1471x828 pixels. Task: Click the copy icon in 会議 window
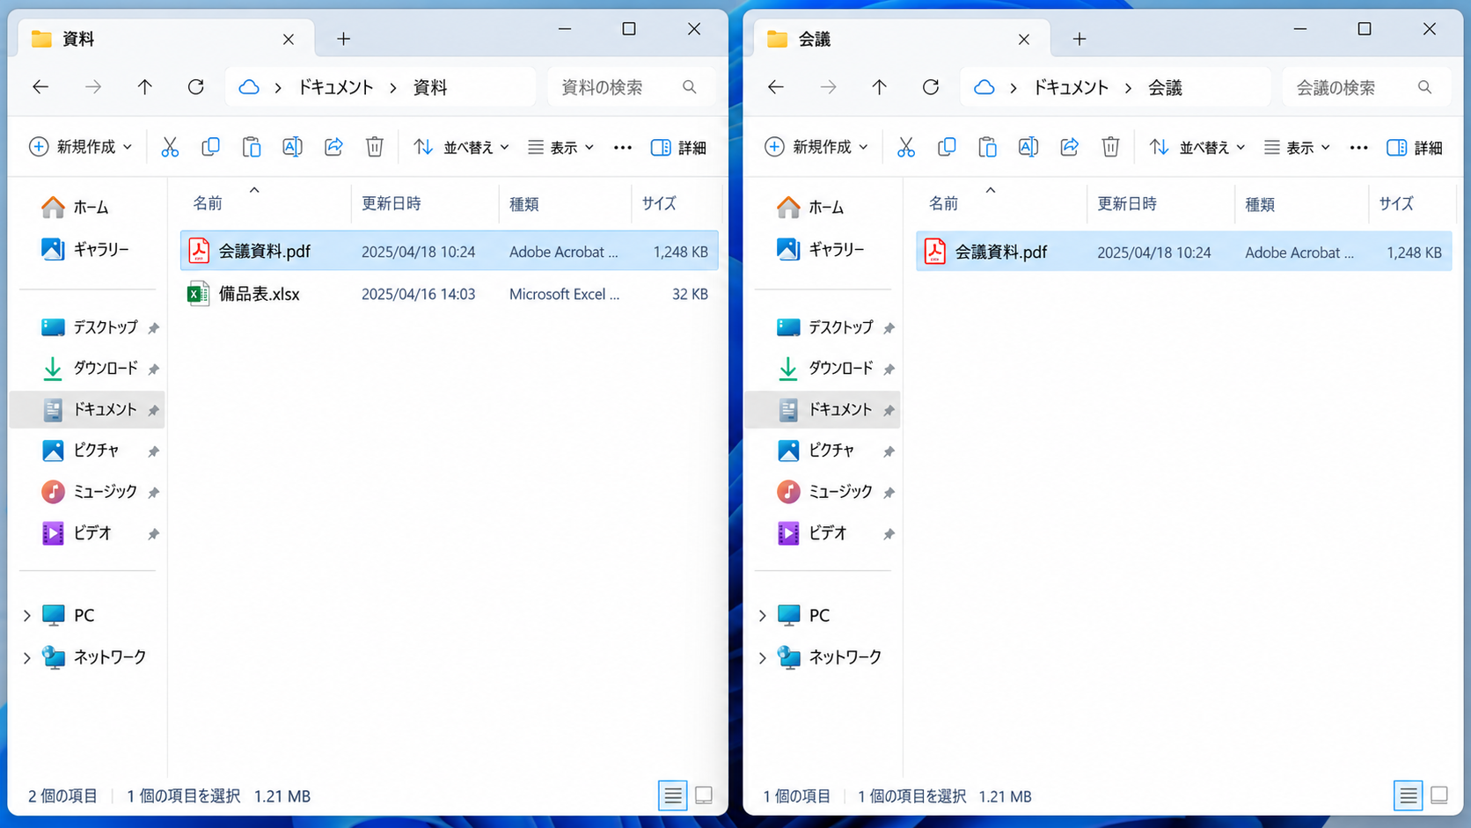tap(947, 147)
